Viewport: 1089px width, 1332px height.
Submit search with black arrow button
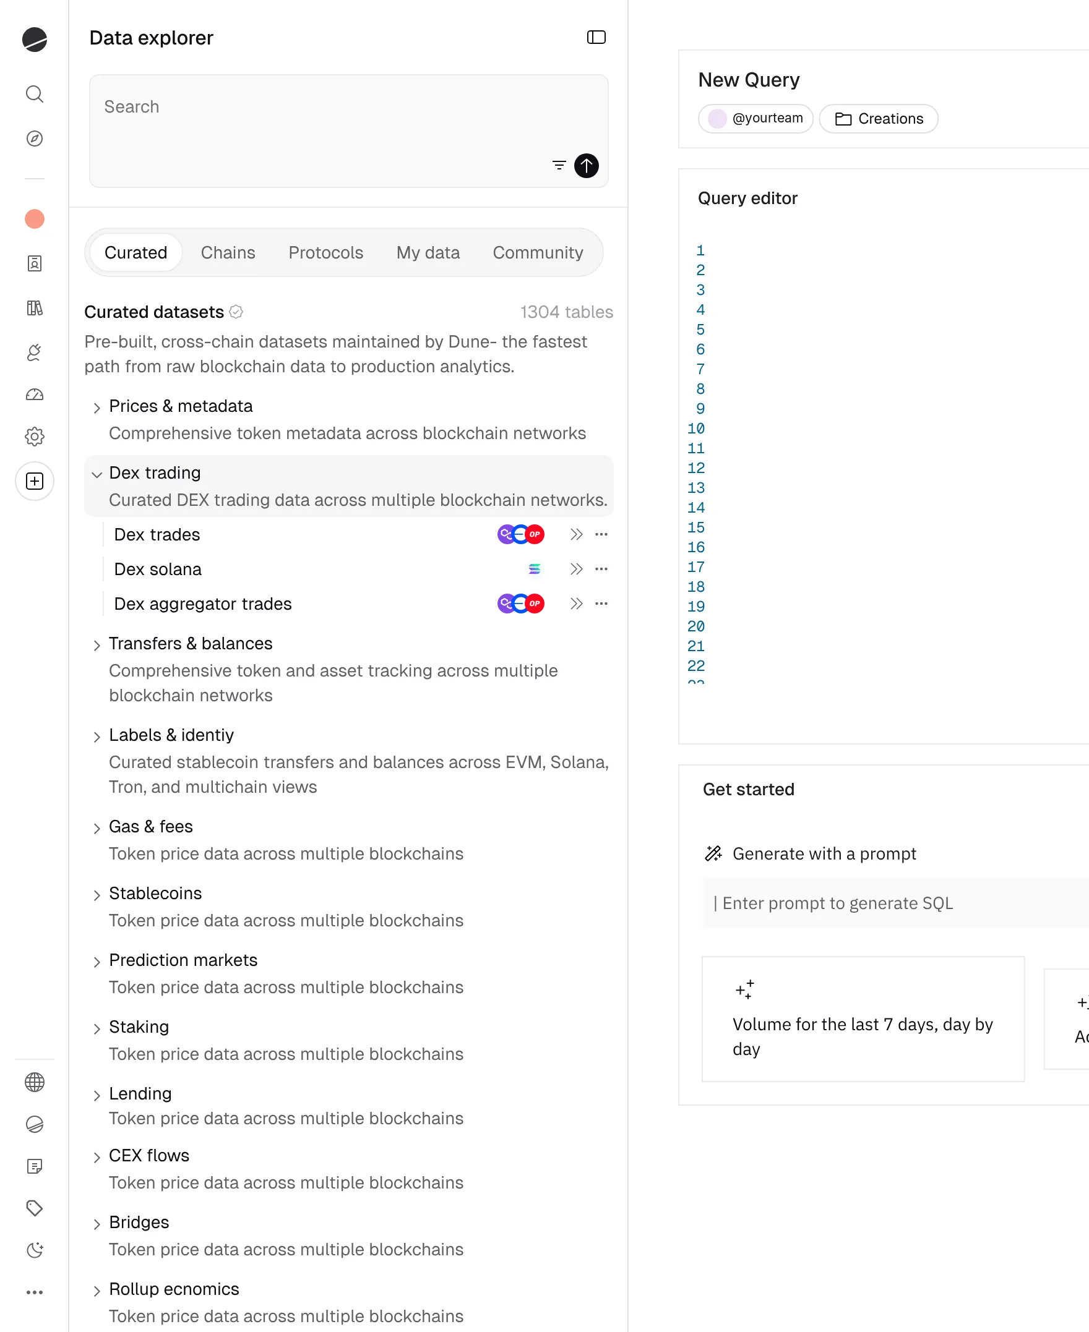tap(587, 166)
